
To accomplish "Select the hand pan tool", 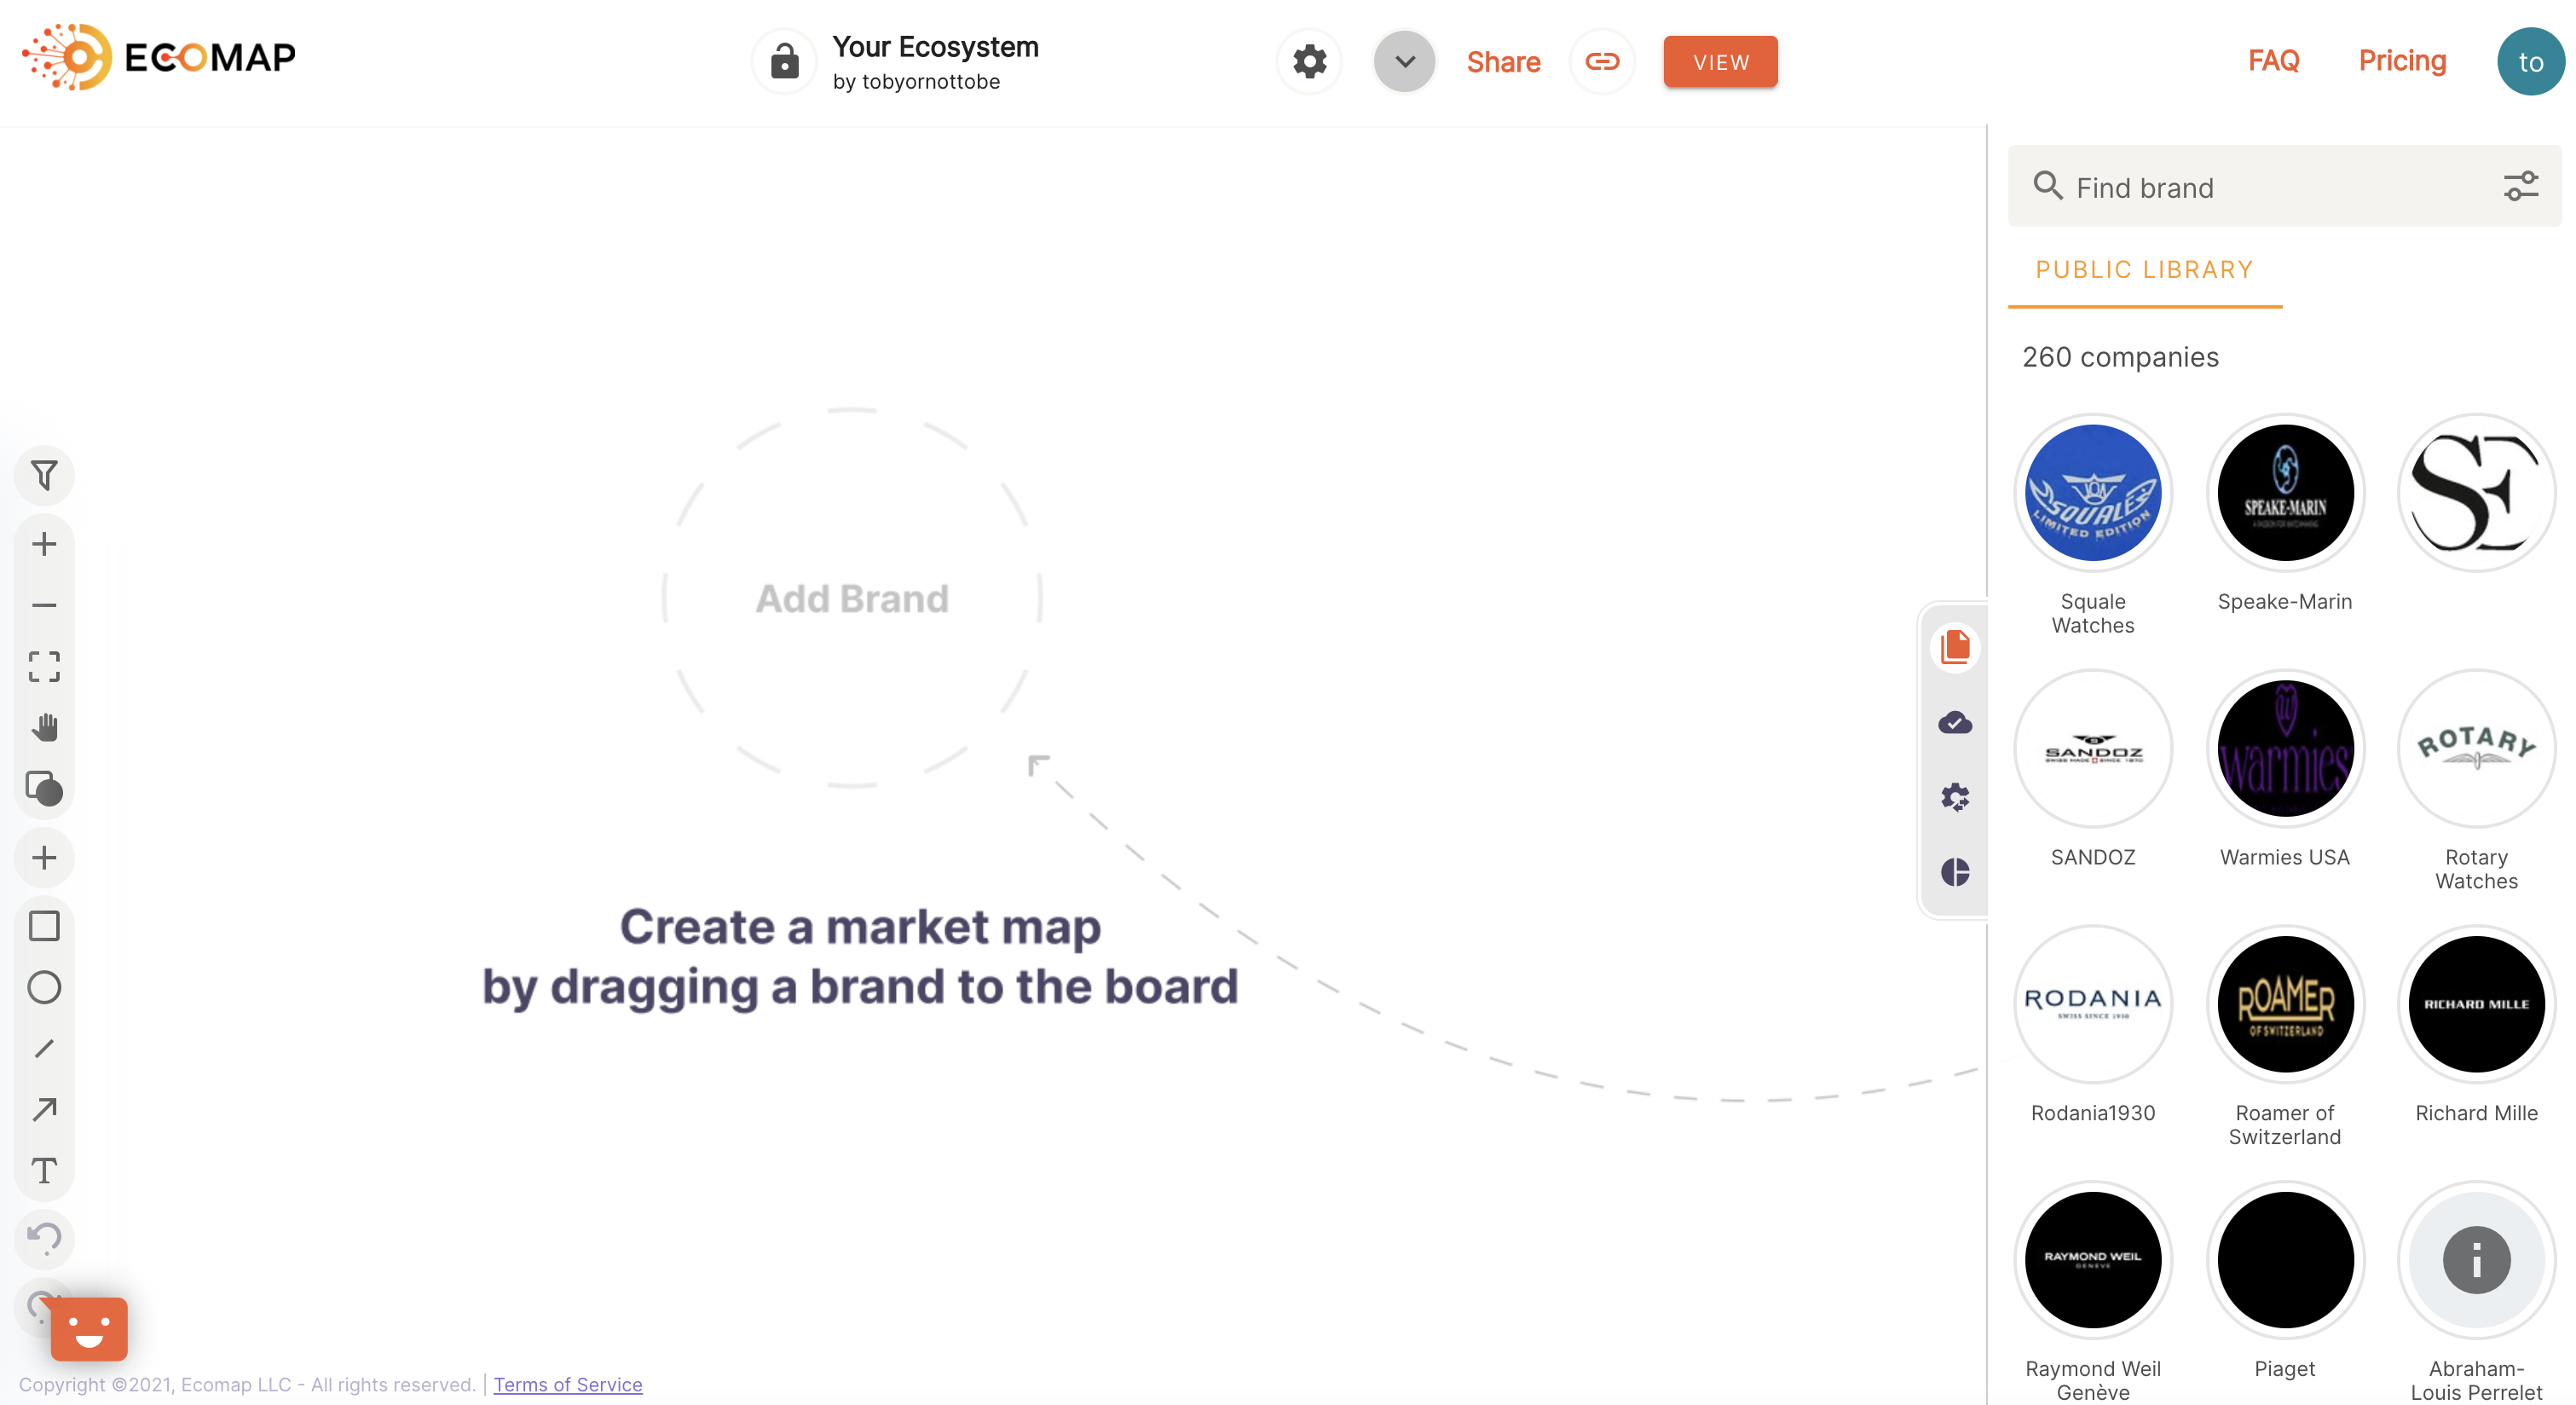I will coord(44,727).
